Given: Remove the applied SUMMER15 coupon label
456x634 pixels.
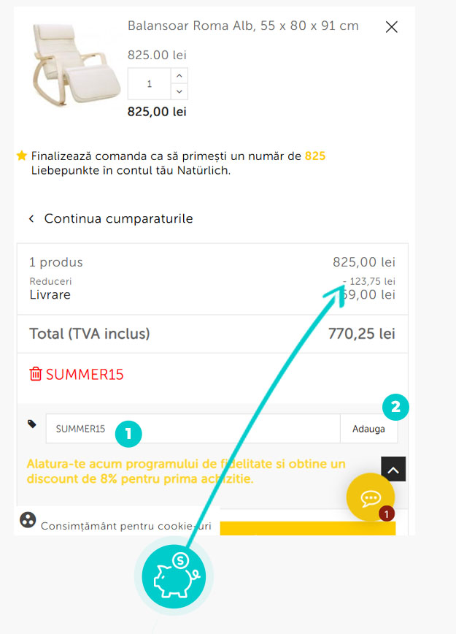Looking at the screenshot, I should click(85, 375).
